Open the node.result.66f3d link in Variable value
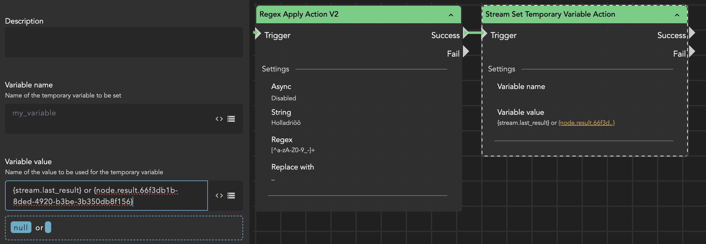Screen dimensions: 706x244 (586, 123)
